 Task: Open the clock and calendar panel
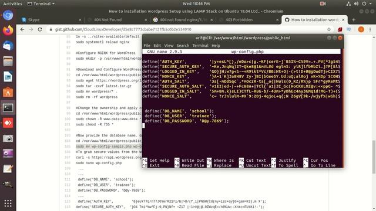click(x=196, y=4)
